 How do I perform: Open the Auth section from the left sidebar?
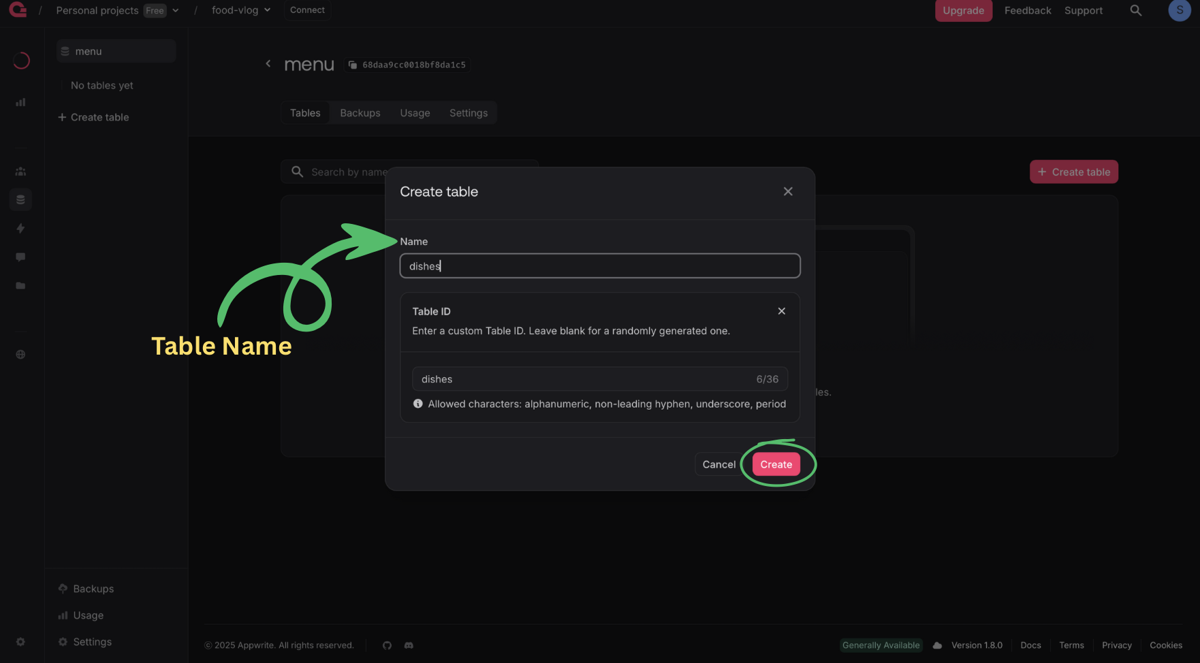point(20,172)
